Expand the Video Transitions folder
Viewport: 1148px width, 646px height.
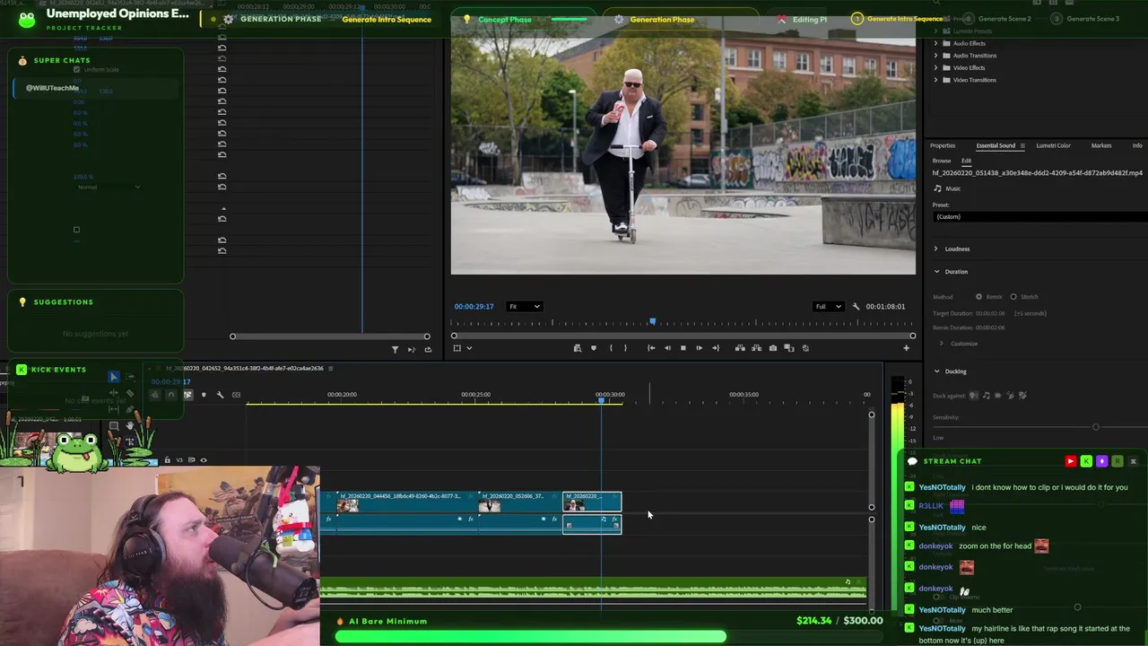pos(935,80)
